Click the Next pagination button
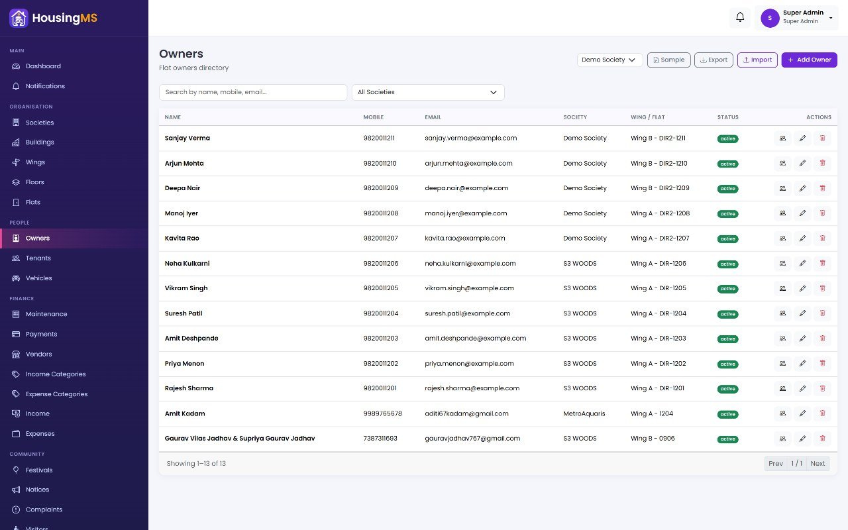The width and height of the screenshot is (848, 530). (x=818, y=464)
